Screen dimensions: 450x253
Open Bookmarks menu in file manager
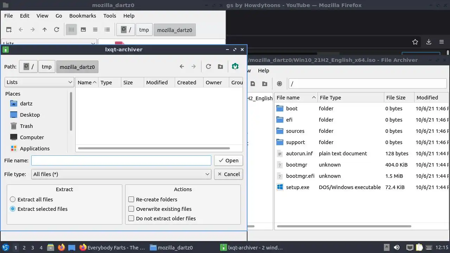(83, 15)
